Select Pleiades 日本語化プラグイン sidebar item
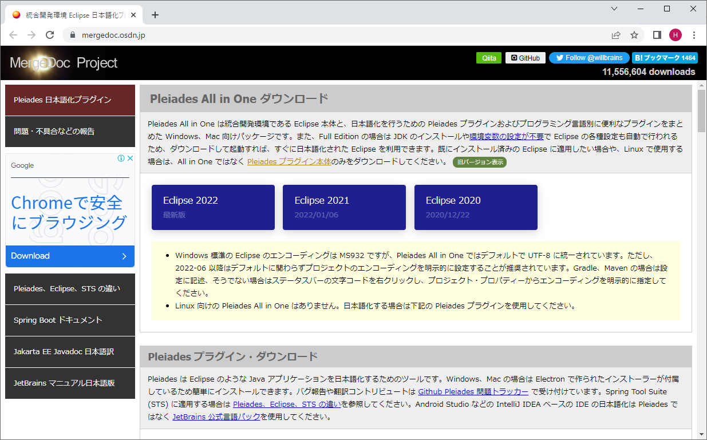The height and width of the screenshot is (440, 707). 70,100
